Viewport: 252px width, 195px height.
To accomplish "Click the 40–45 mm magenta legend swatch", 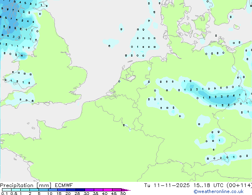I will click(x=108, y=190).
